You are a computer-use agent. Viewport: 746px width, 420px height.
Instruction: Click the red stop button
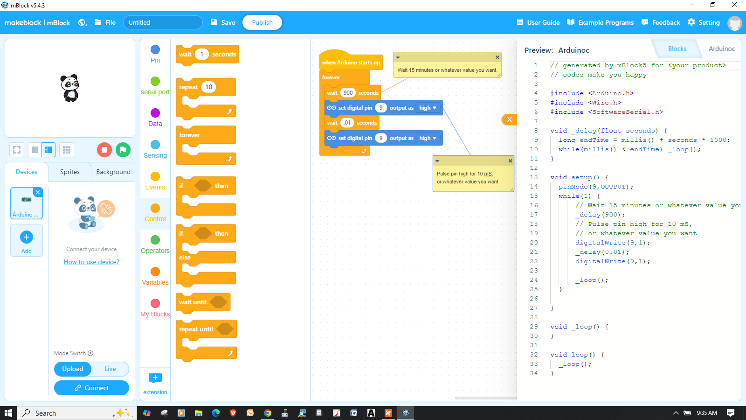point(104,150)
